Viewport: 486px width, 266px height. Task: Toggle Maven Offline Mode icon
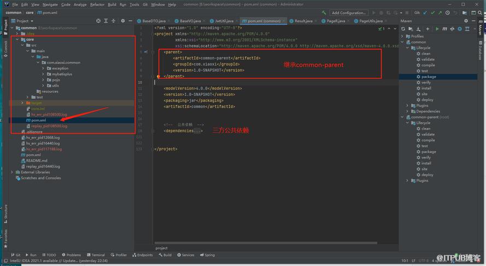[452, 29]
